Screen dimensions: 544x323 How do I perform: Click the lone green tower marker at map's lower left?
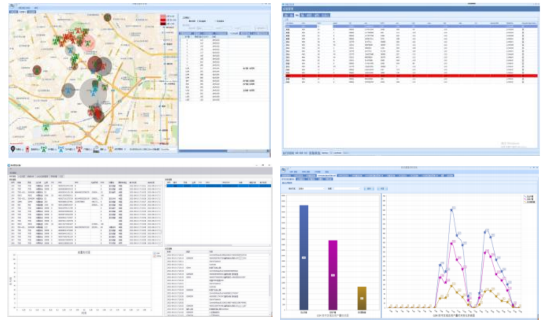[x=46, y=128]
